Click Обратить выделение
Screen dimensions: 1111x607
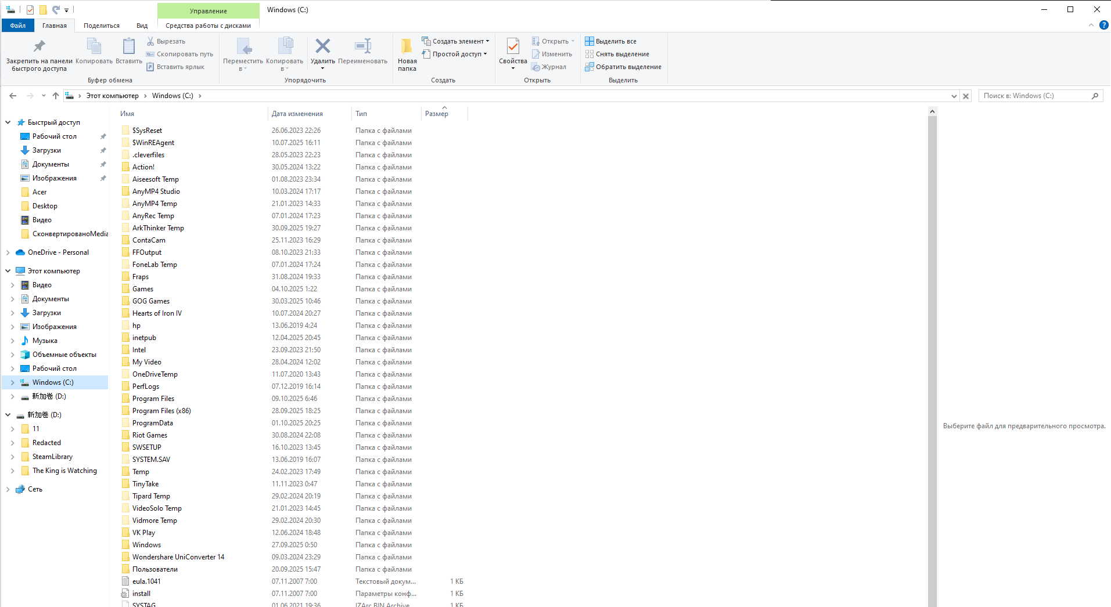click(x=623, y=67)
